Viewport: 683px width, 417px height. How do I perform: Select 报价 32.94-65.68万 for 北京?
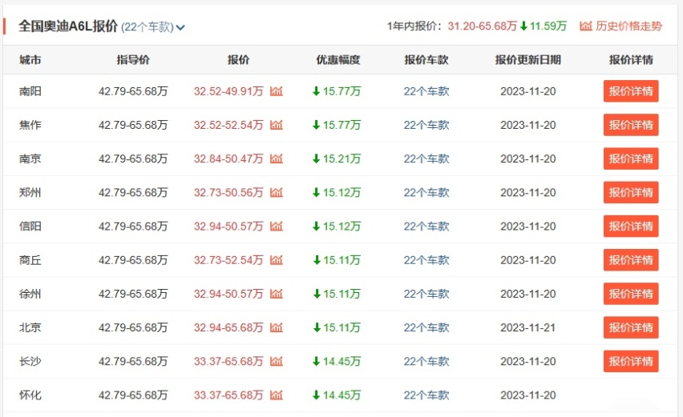(x=228, y=327)
